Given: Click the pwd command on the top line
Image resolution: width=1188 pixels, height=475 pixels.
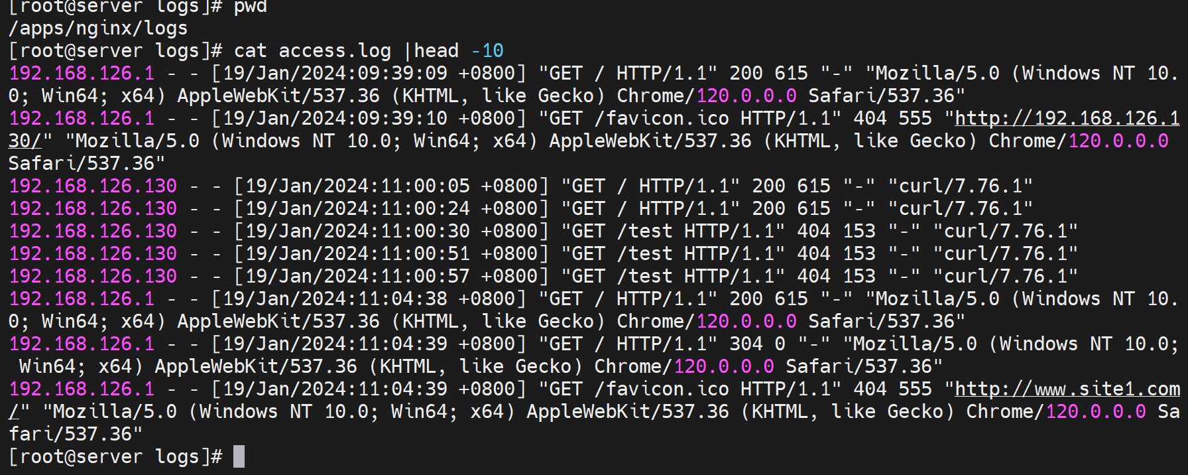Looking at the screenshot, I should 250,7.
